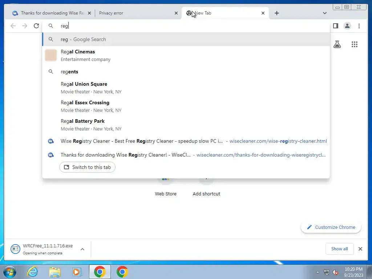Click Switch to this tab button
Screen dimensions: 372x279
87,167
